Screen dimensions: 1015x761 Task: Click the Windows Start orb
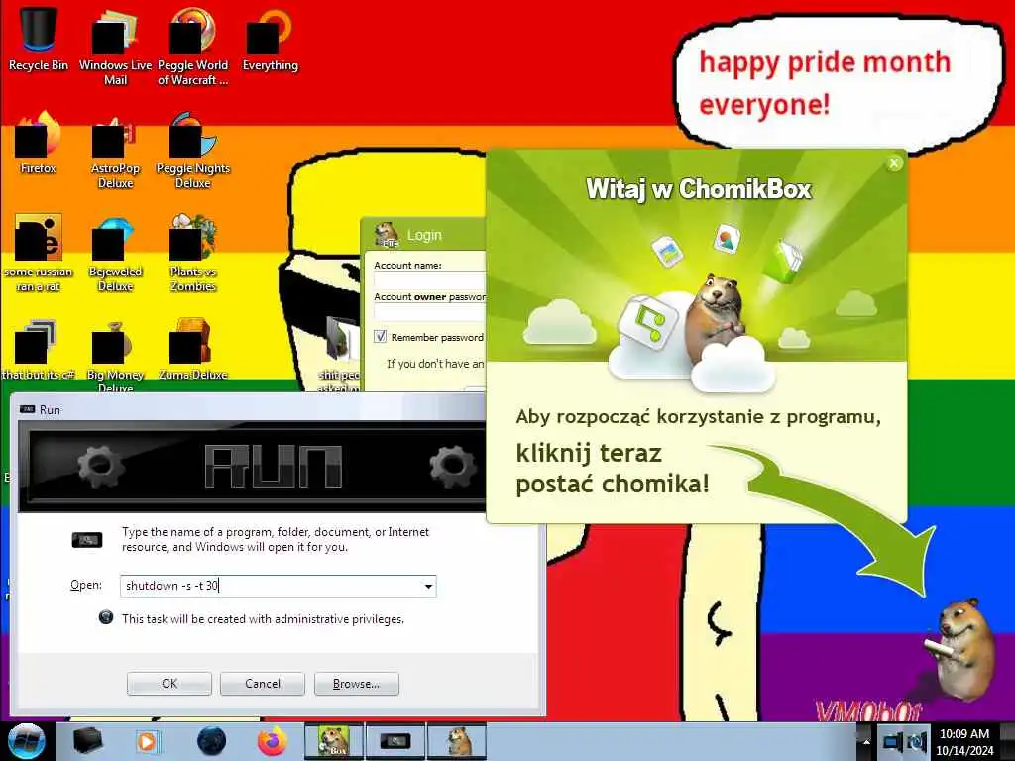pyautogui.click(x=26, y=741)
